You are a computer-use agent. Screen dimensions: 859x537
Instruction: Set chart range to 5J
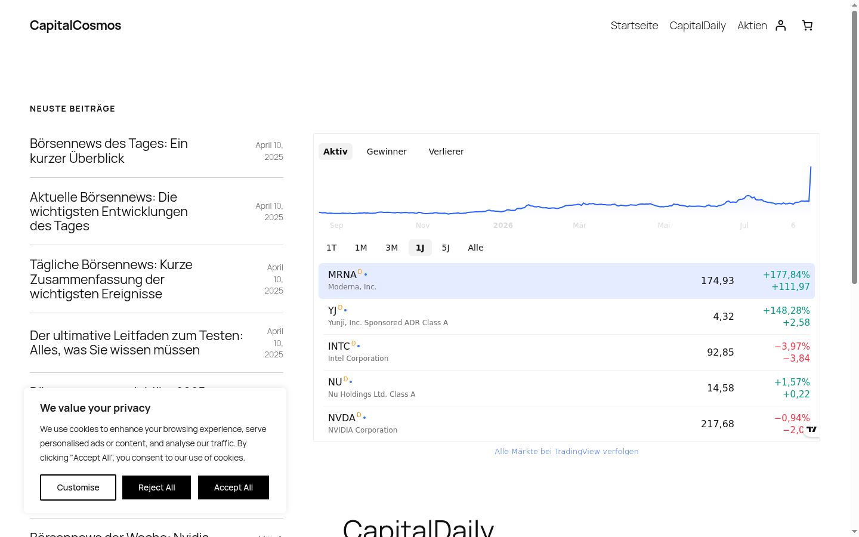coord(446,248)
